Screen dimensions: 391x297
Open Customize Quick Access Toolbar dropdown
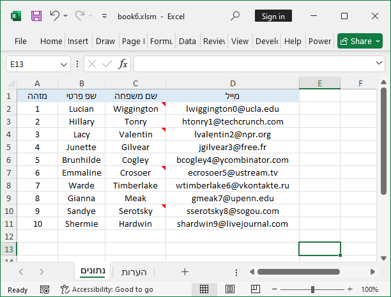click(x=105, y=16)
